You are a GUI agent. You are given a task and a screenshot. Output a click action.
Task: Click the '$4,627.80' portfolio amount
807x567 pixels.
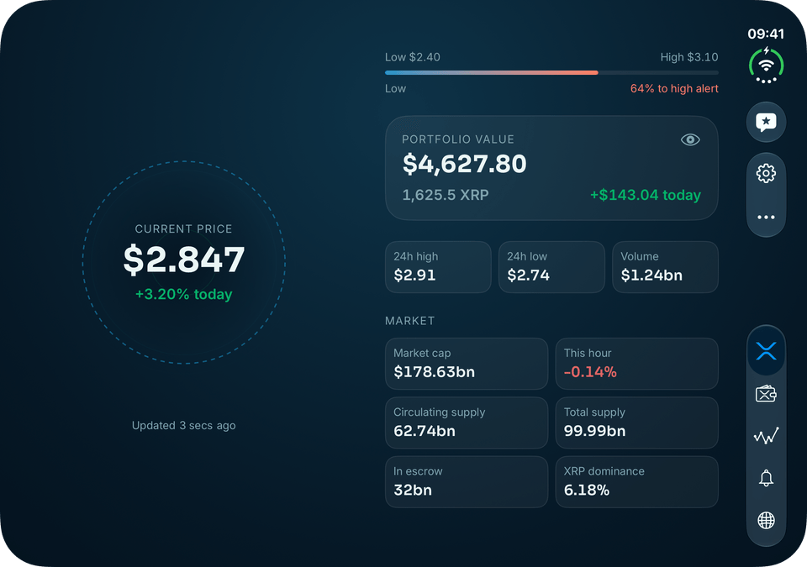(464, 164)
